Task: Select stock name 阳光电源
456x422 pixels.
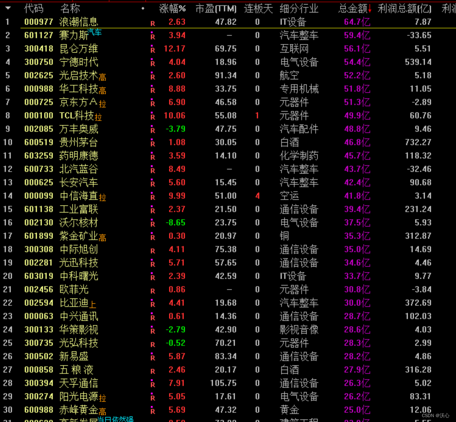Action: tap(78, 396)
